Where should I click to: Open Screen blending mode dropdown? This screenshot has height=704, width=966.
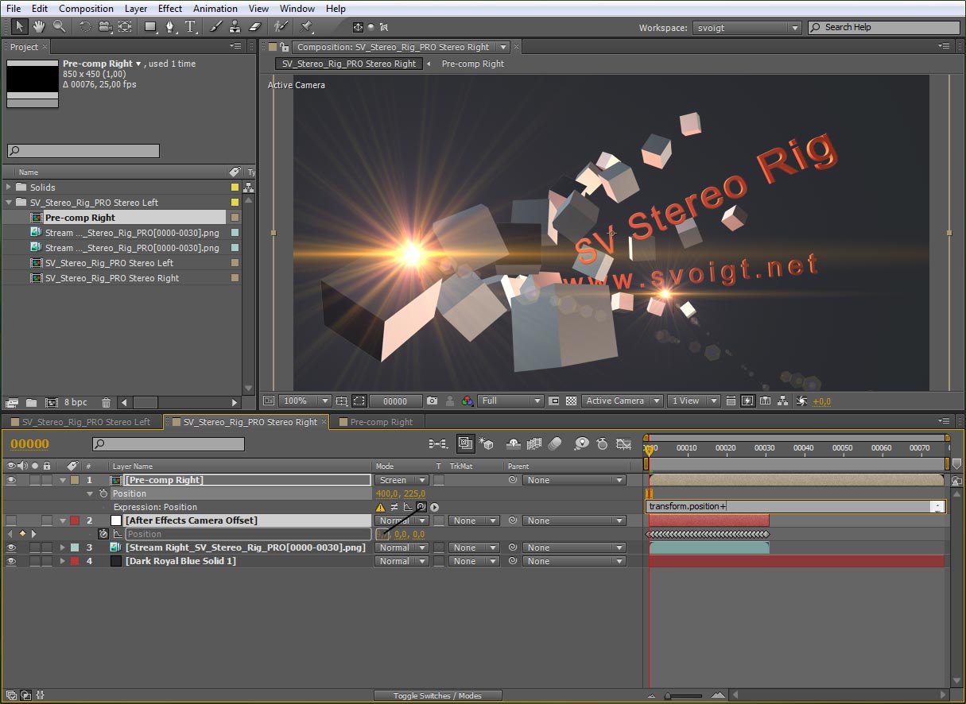402,480
